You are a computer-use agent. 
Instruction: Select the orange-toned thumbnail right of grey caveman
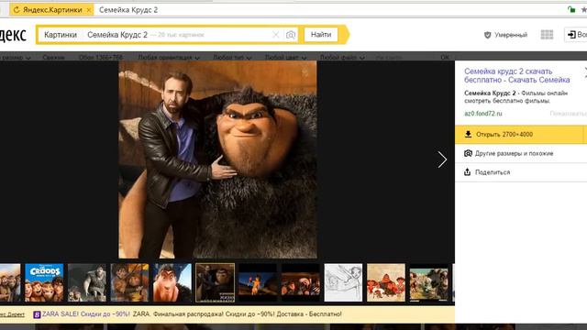click(129, 282)
